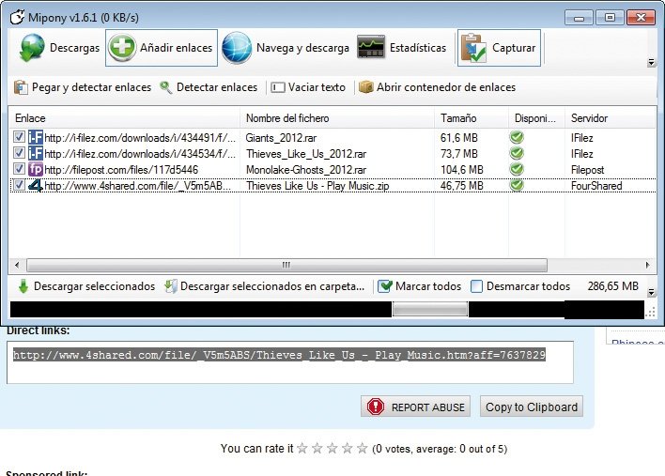665x476 pixels.
Task: Click the 61,6 MB size cell
Action: (459, 138)
